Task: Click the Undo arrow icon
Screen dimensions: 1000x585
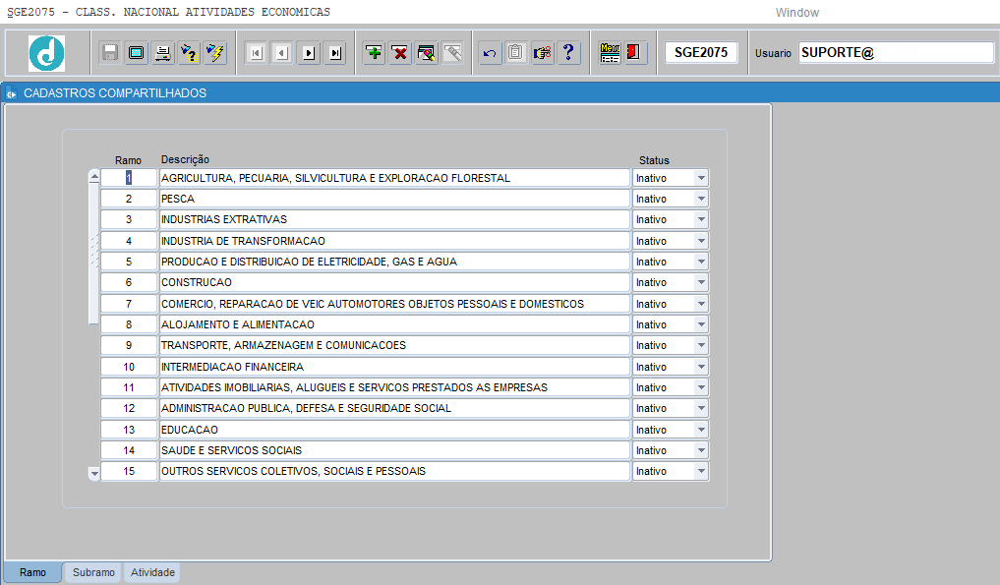Action: tap(489, 52)
